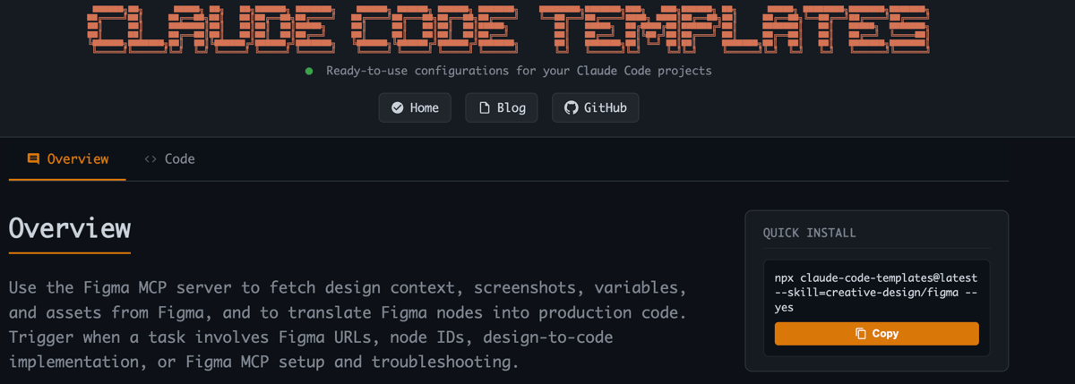Click the npx install command text

tap(875, 292)
